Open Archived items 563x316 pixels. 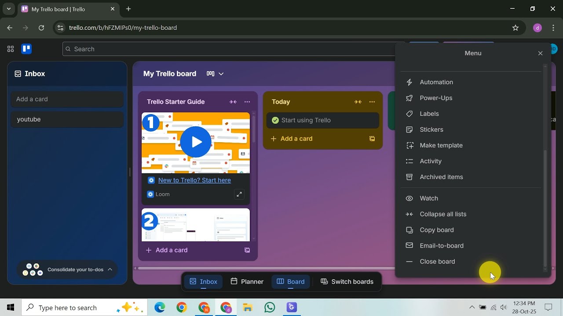tap(471, 177)
